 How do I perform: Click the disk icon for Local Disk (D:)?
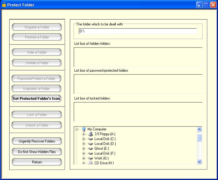pos(91,144)
